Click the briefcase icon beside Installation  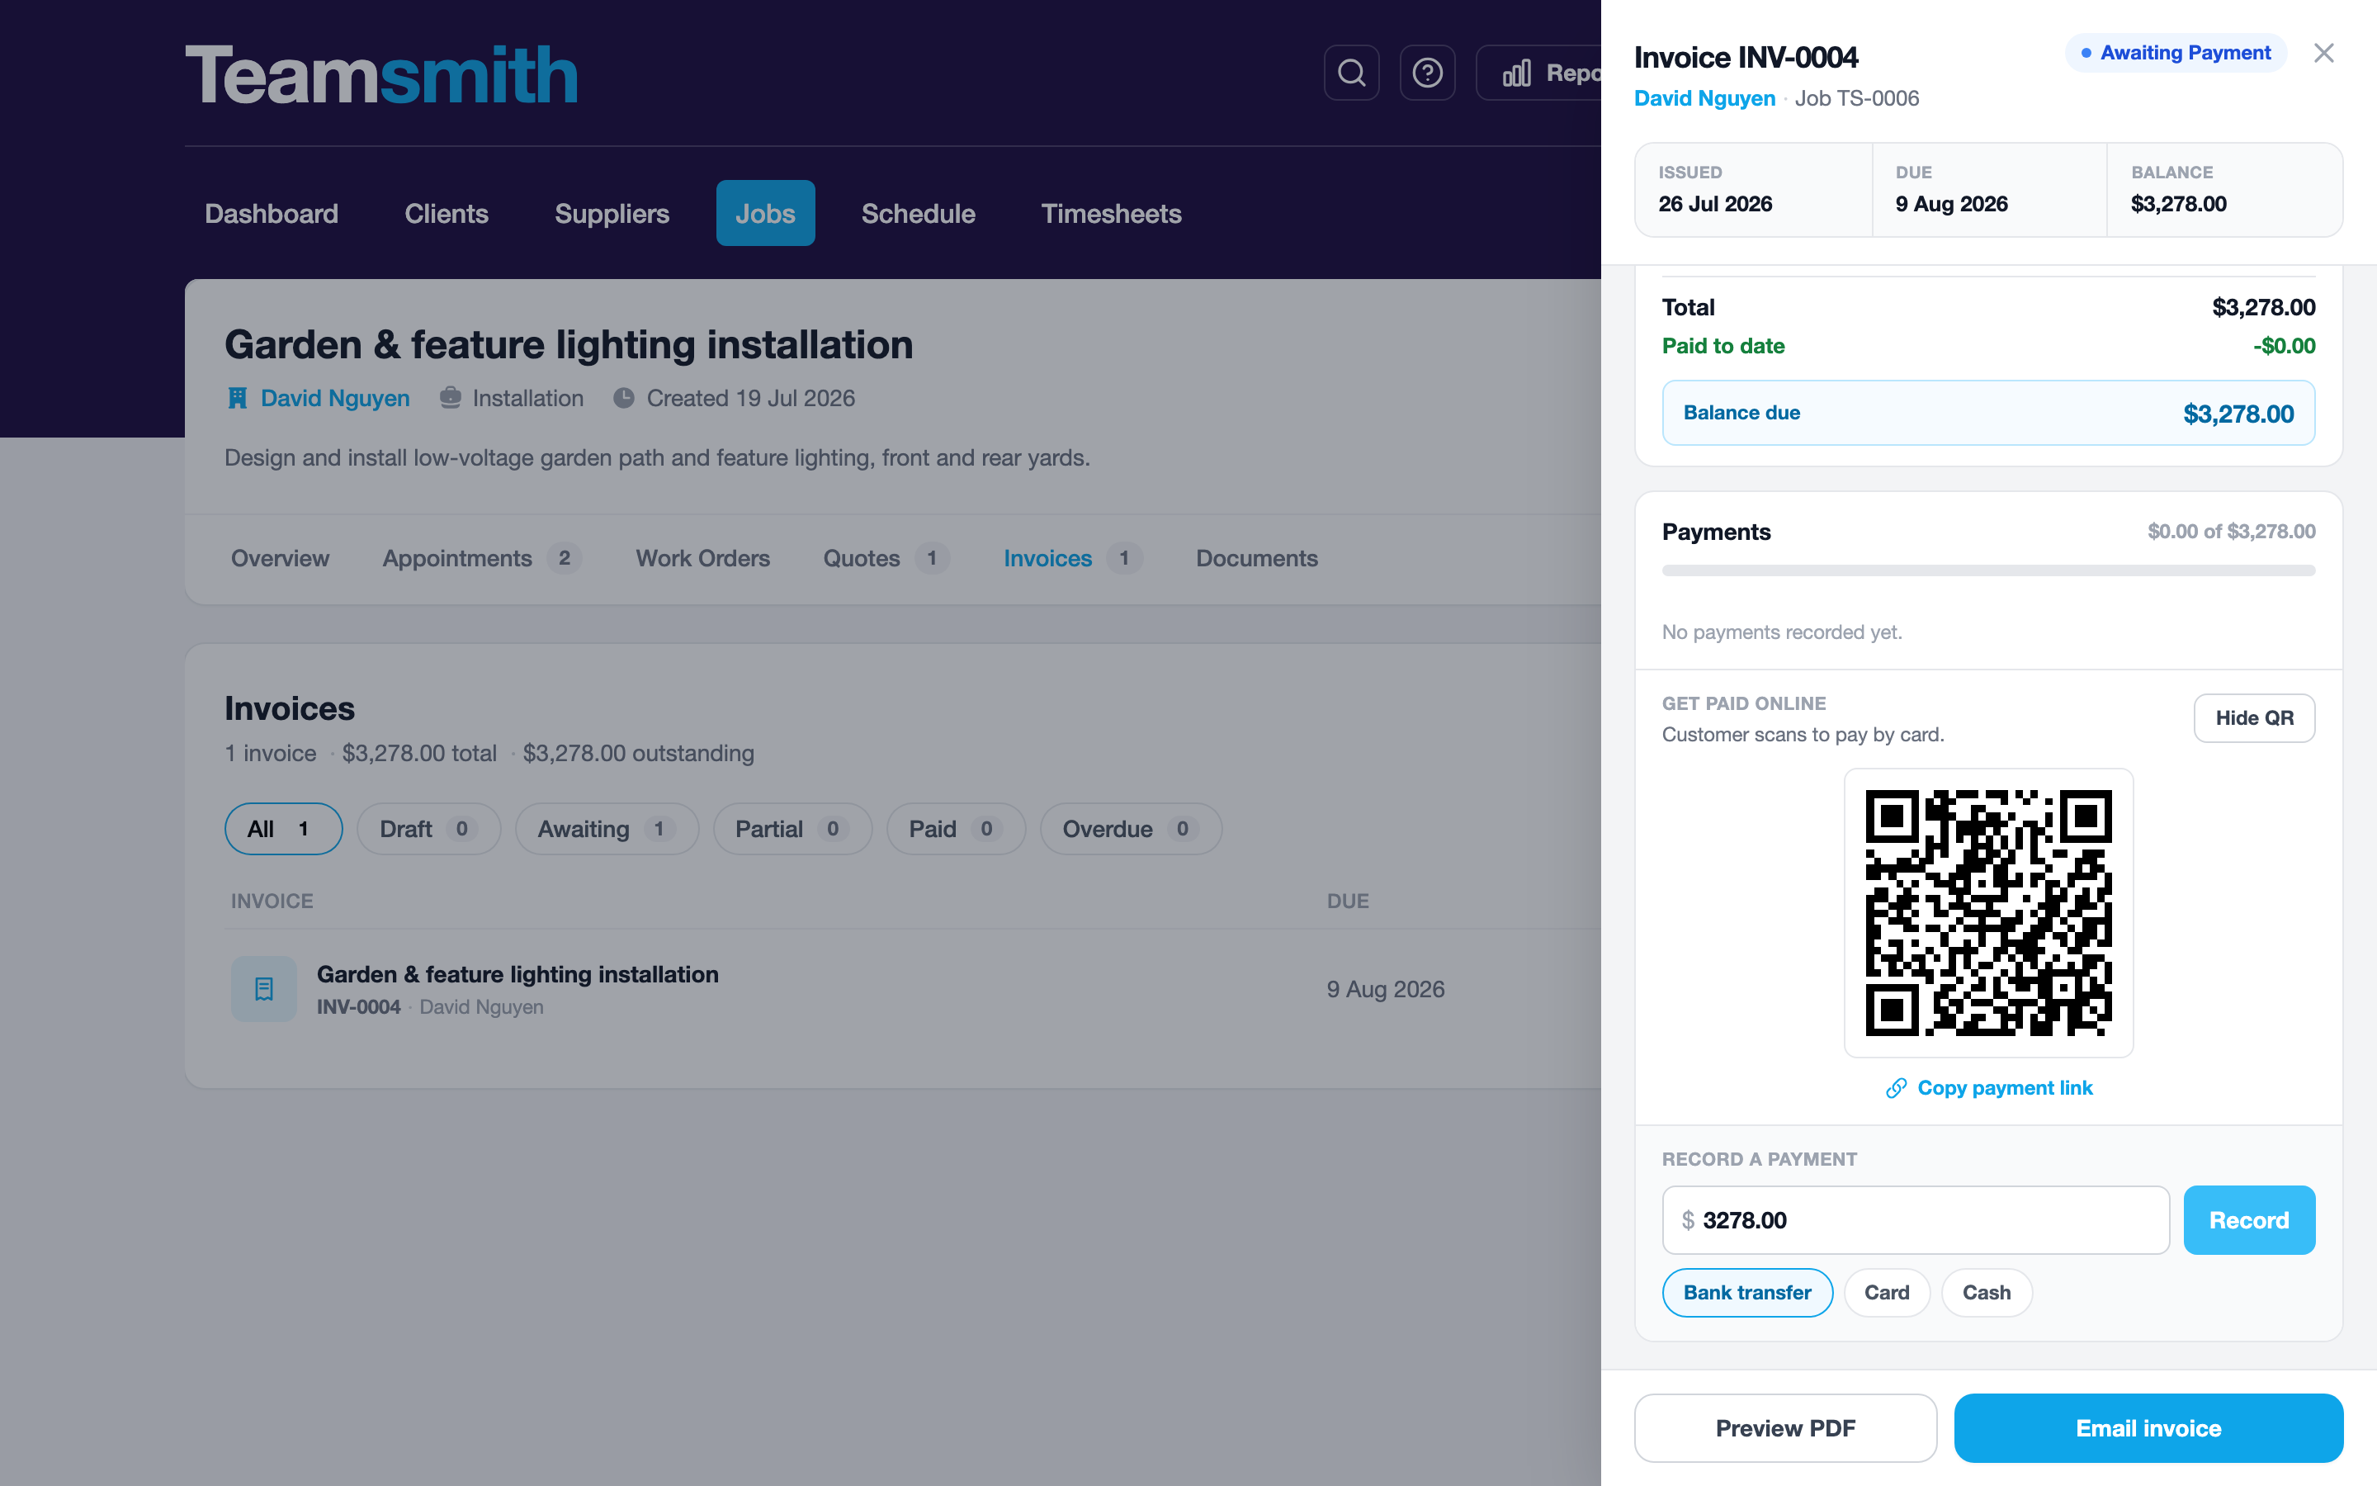(x=450, y=398)
